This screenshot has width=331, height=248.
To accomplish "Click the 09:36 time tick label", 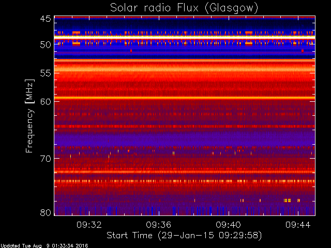I will point(159,225).
